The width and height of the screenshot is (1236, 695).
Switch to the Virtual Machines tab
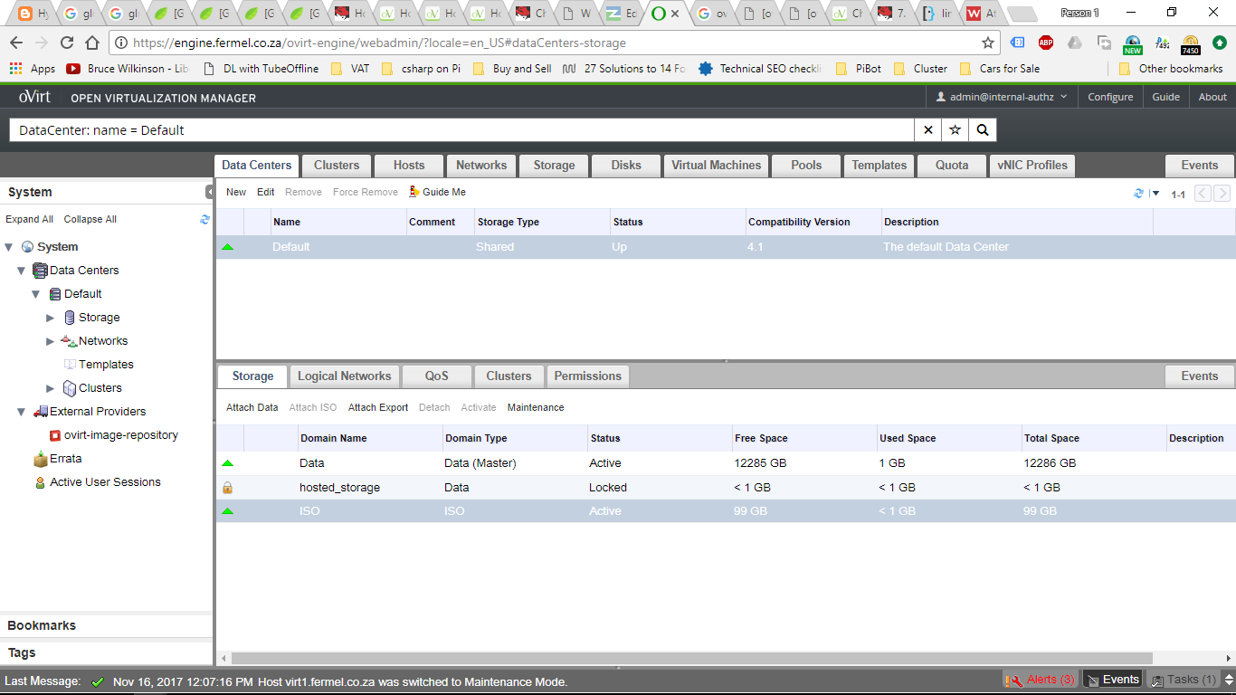716,166
